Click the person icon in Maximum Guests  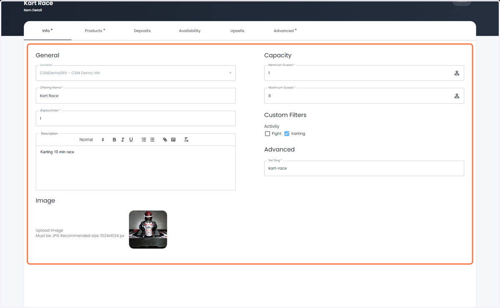pos(457,96)
